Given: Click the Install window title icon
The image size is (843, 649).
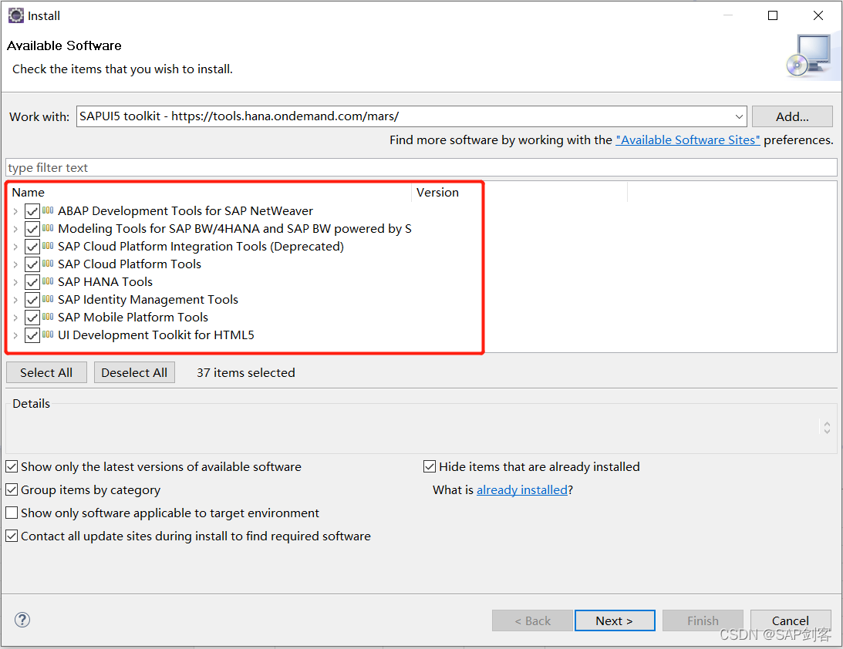Looking at the screenshot, I should tap(15, 15).
